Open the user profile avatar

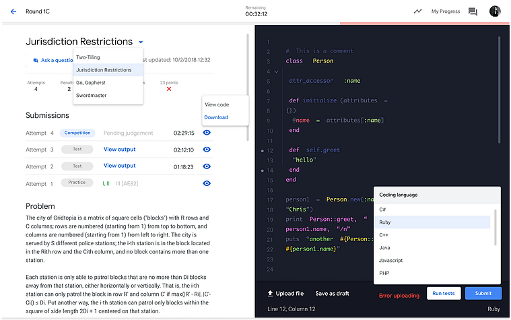(495, 11)
